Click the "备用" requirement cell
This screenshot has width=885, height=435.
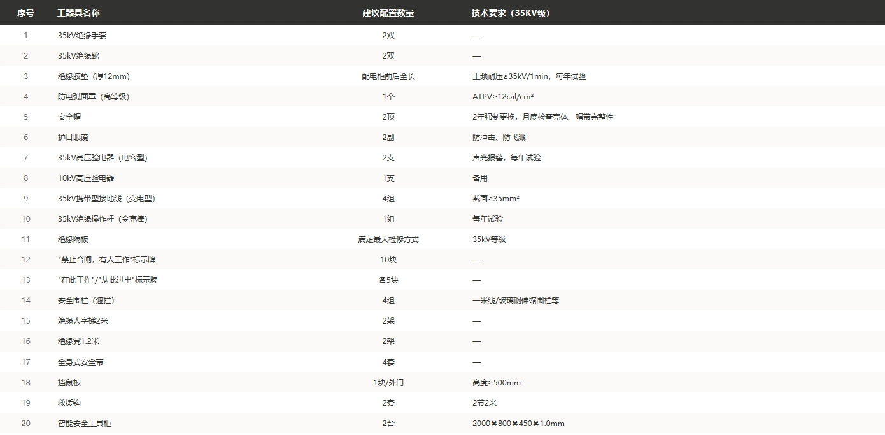point(480,178)
